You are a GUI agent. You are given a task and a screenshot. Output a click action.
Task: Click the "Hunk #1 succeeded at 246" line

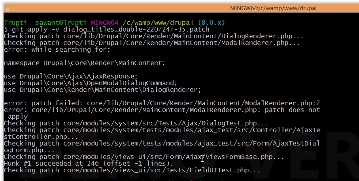point(88,164)
